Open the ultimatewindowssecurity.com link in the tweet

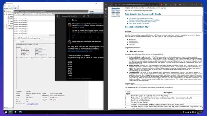coord(80,51)
